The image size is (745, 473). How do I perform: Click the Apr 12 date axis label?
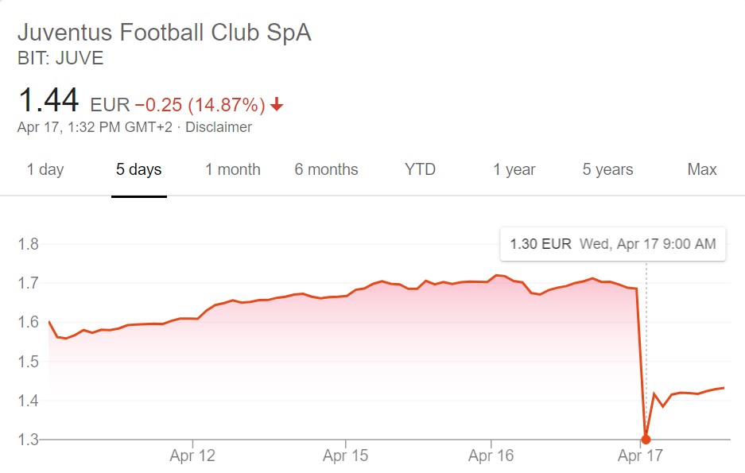(x=192, y=456)
